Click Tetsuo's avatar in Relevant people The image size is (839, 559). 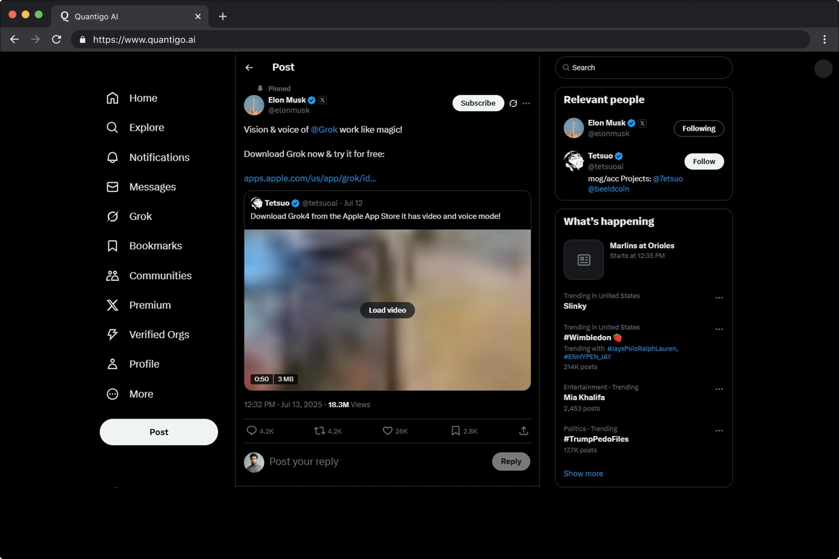click(x=574, y=161)
